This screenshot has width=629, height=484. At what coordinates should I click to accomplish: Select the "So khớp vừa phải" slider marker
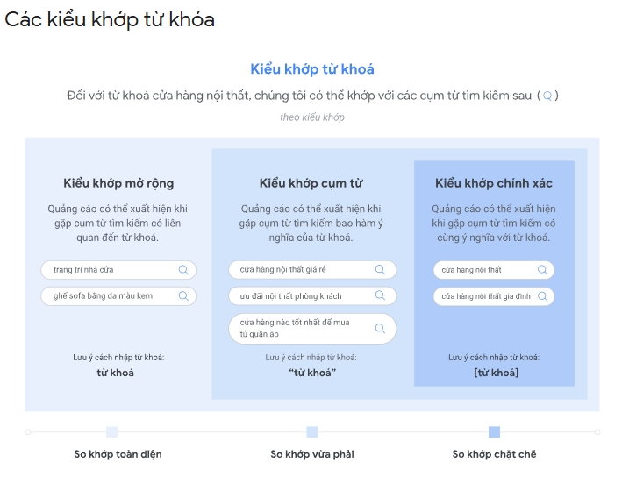pos(311,431)
